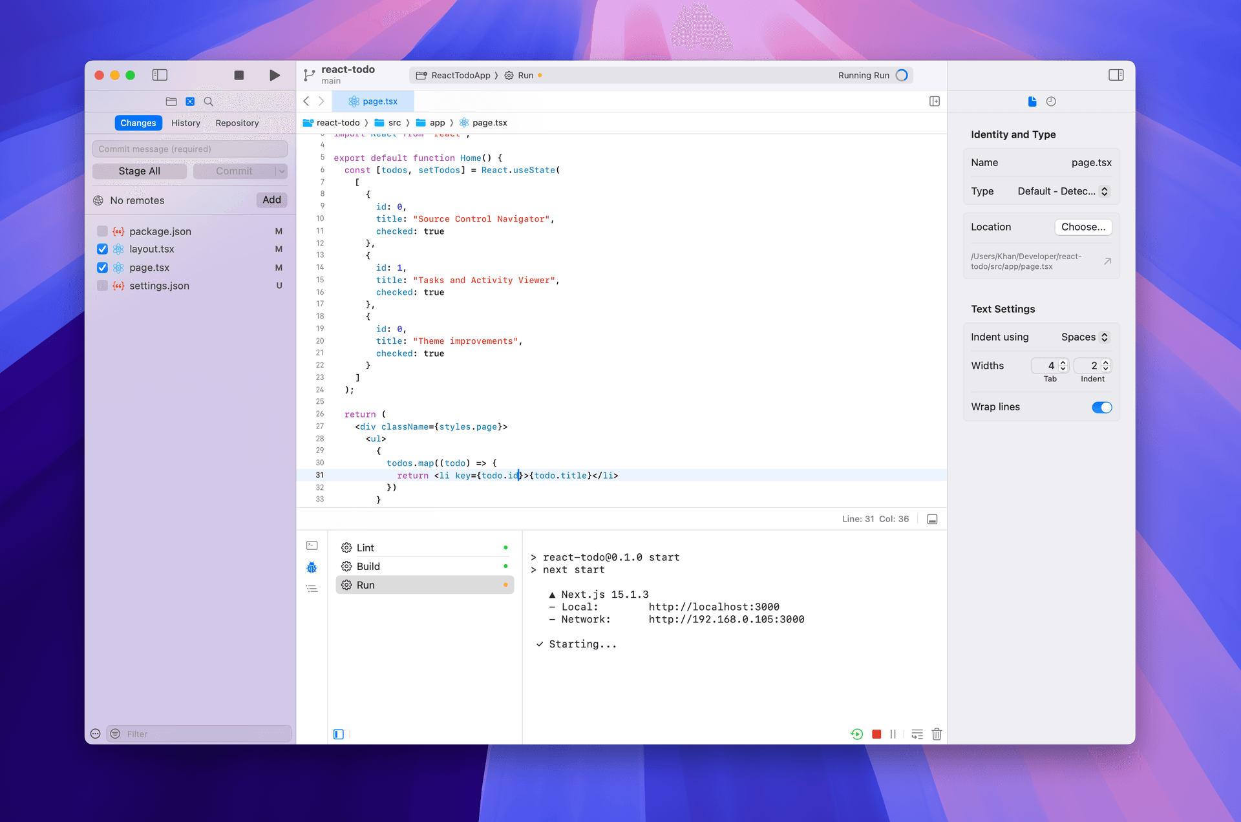The width and height of the screenshot is (1241, 822).
Task: Toggle the right inspector sidebar icon
Action: pyautogui.click(x=1116, y=75)
